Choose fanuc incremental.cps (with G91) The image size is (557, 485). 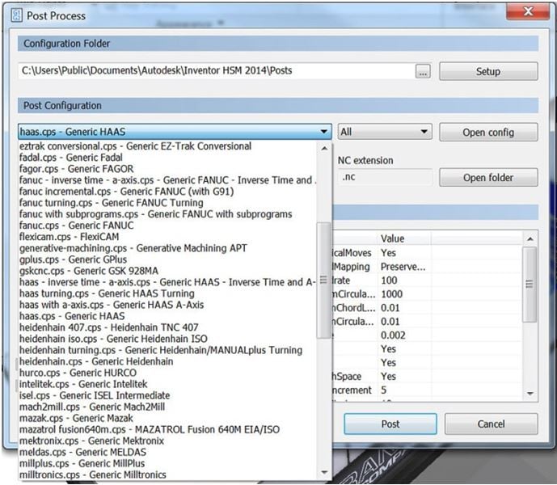[167, 192]
